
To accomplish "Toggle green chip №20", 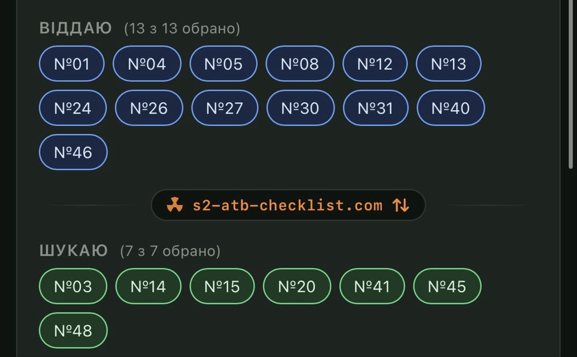I will (x=297, y=287).
